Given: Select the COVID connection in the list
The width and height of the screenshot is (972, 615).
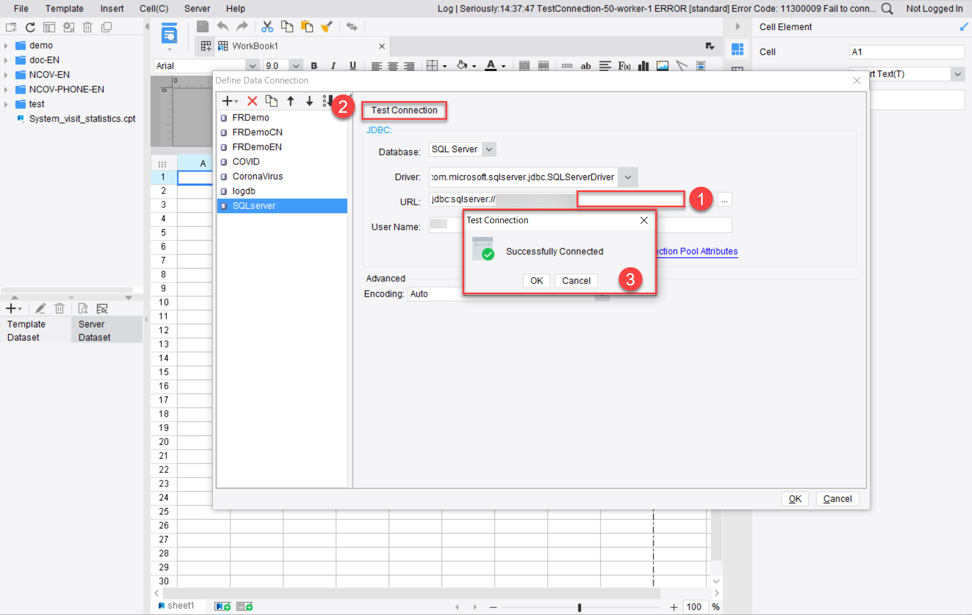Looking at the screenshot, I should click(246, 161).
